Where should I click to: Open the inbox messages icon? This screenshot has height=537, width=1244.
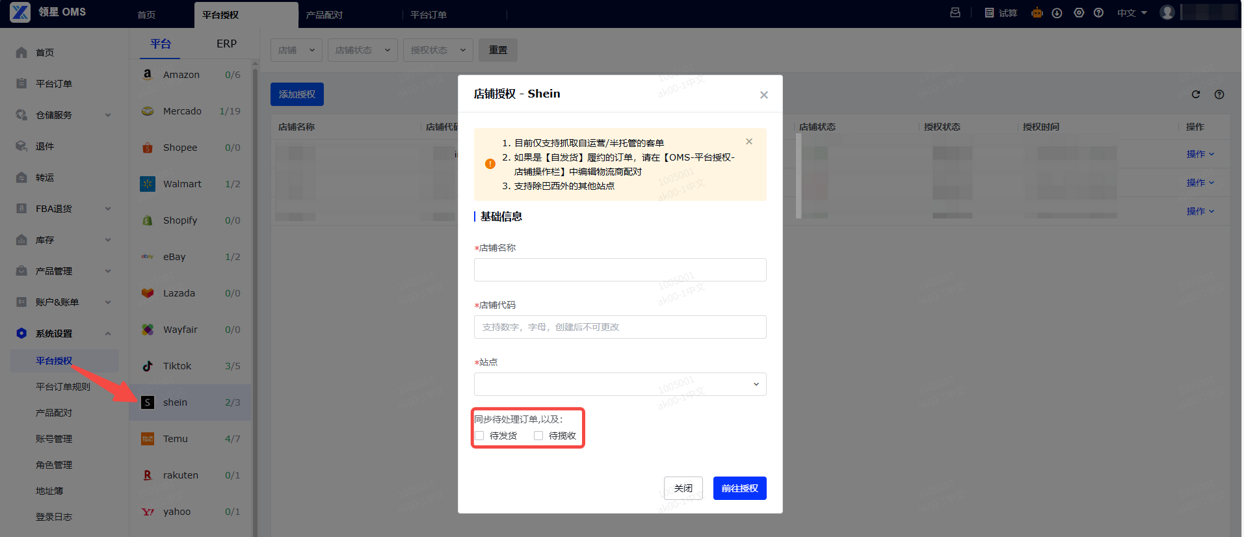(955, 12)
